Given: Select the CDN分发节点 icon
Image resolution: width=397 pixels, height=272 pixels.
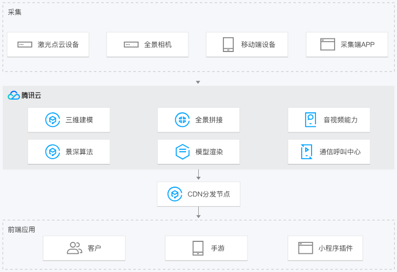Looking at the screenshot, I should click(x=174, y=194).
